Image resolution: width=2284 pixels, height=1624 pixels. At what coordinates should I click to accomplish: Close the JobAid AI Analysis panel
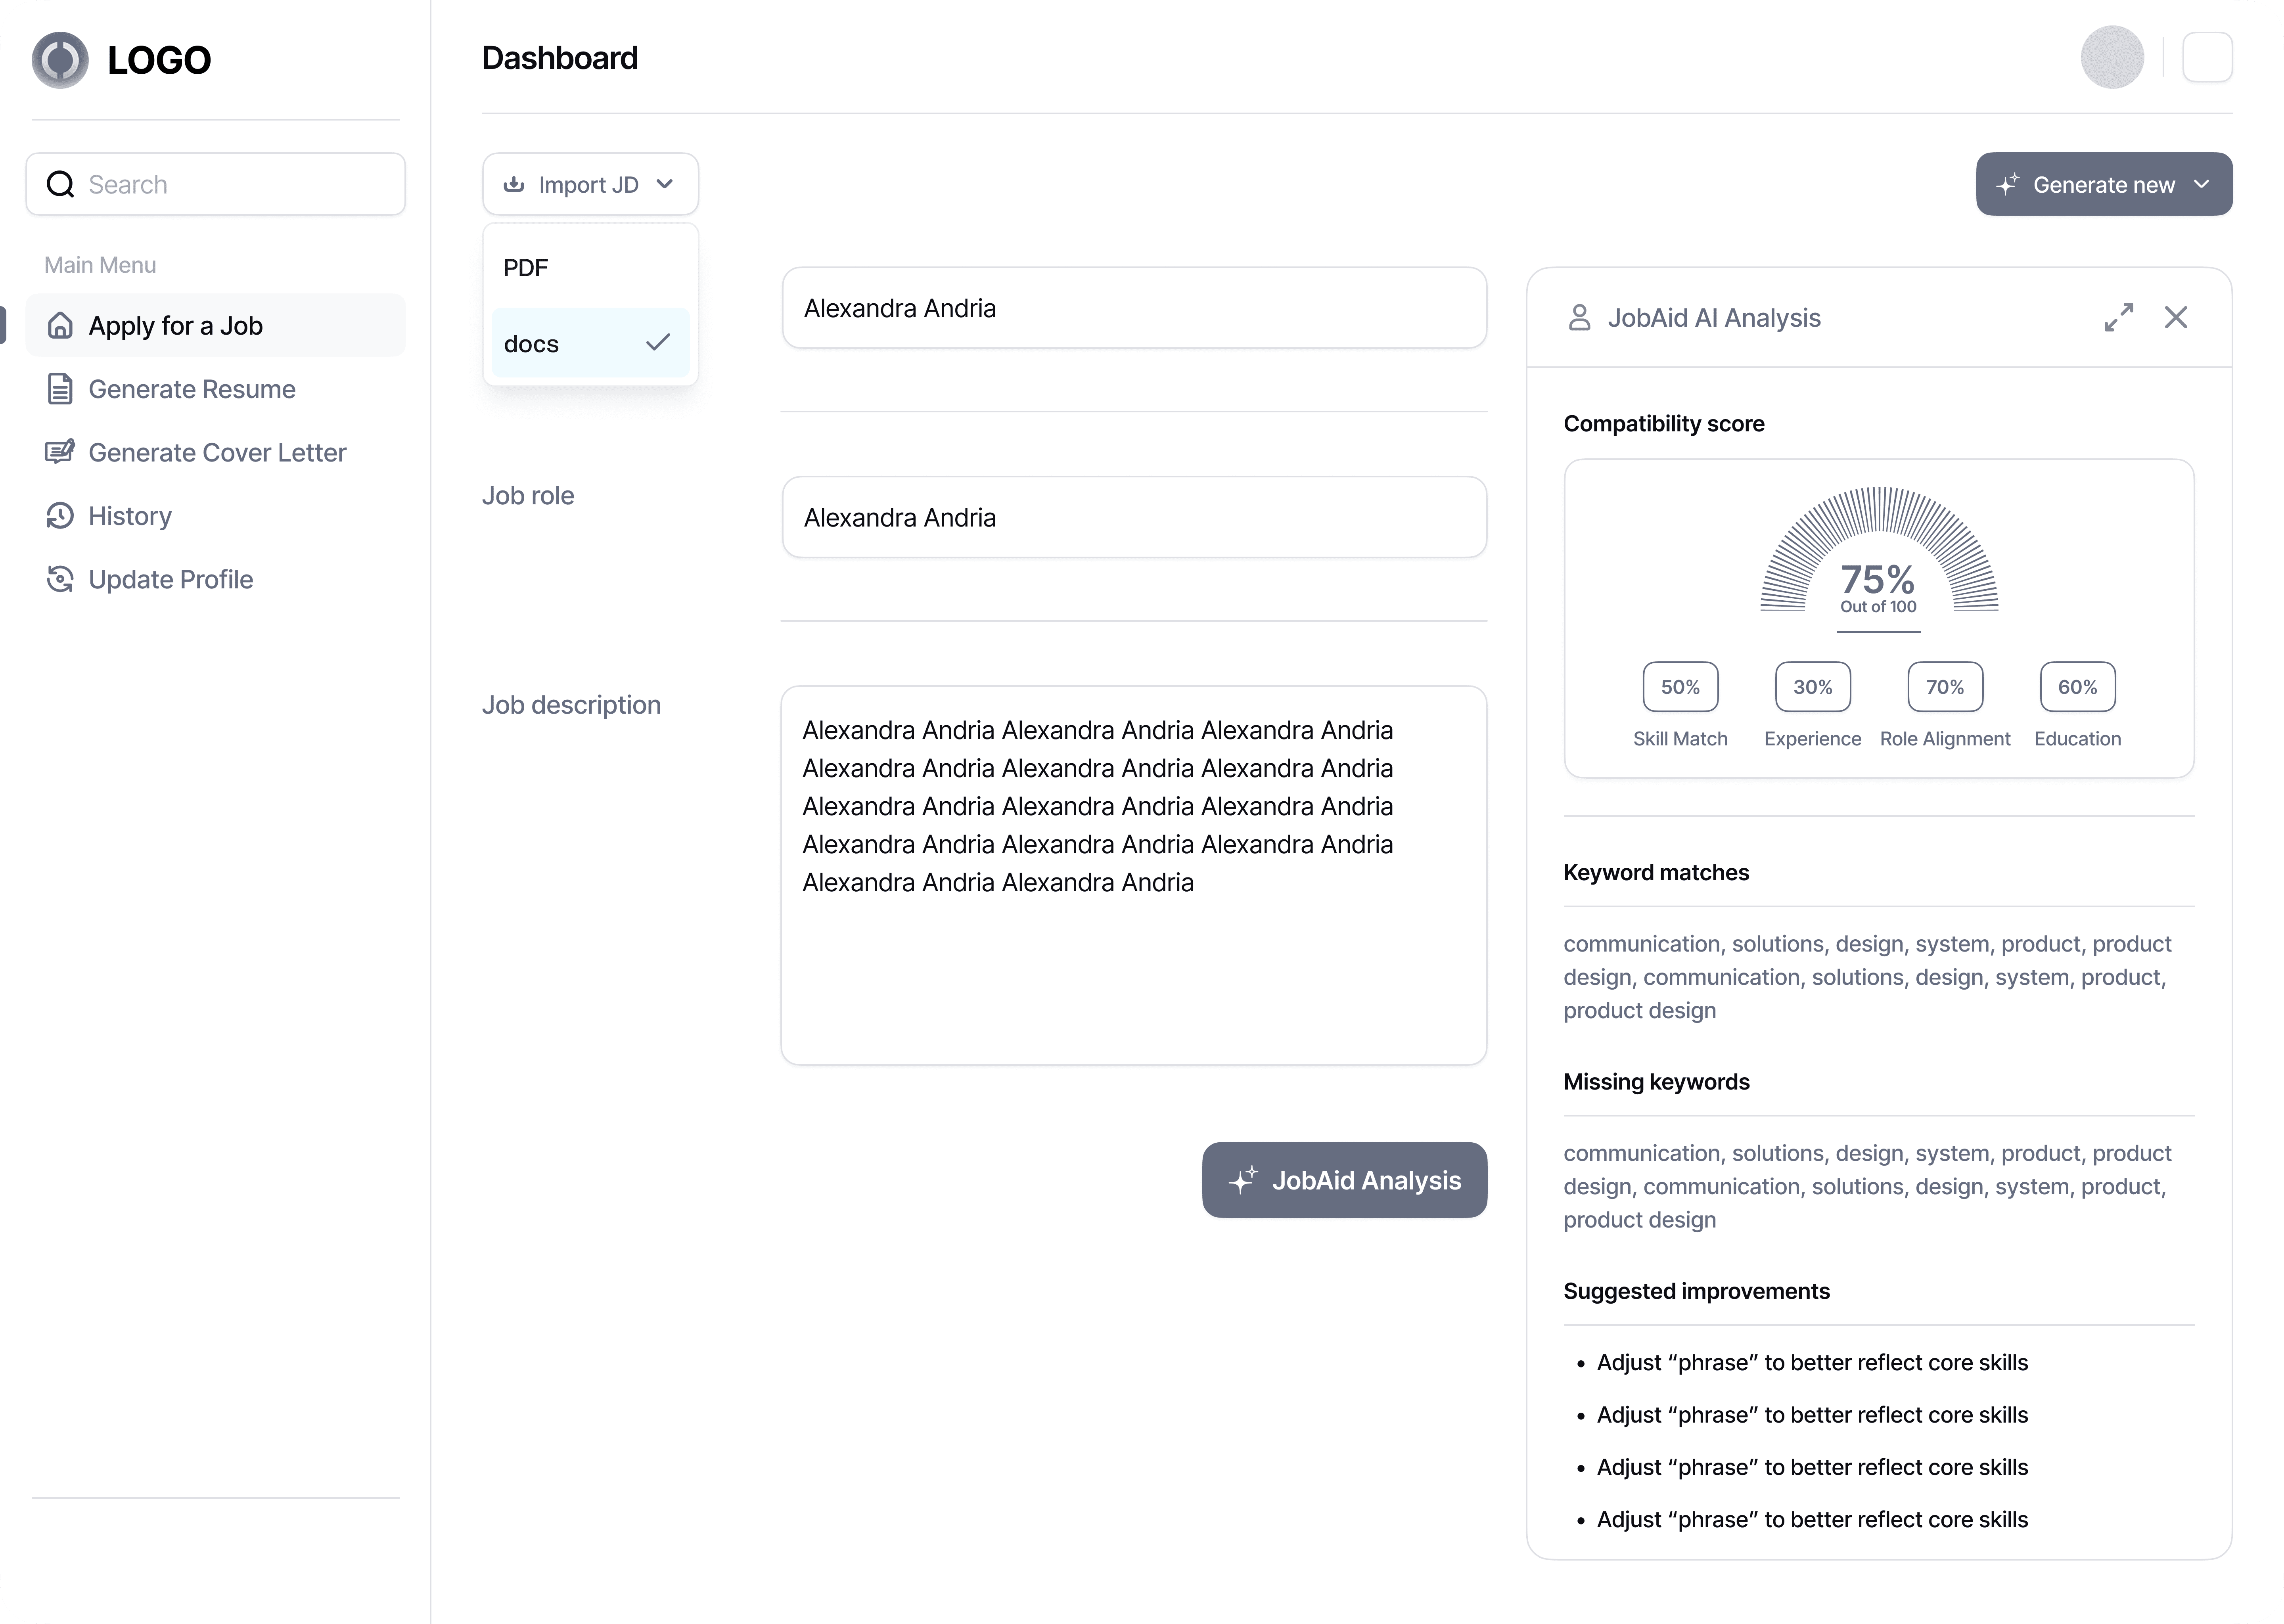2176,317
